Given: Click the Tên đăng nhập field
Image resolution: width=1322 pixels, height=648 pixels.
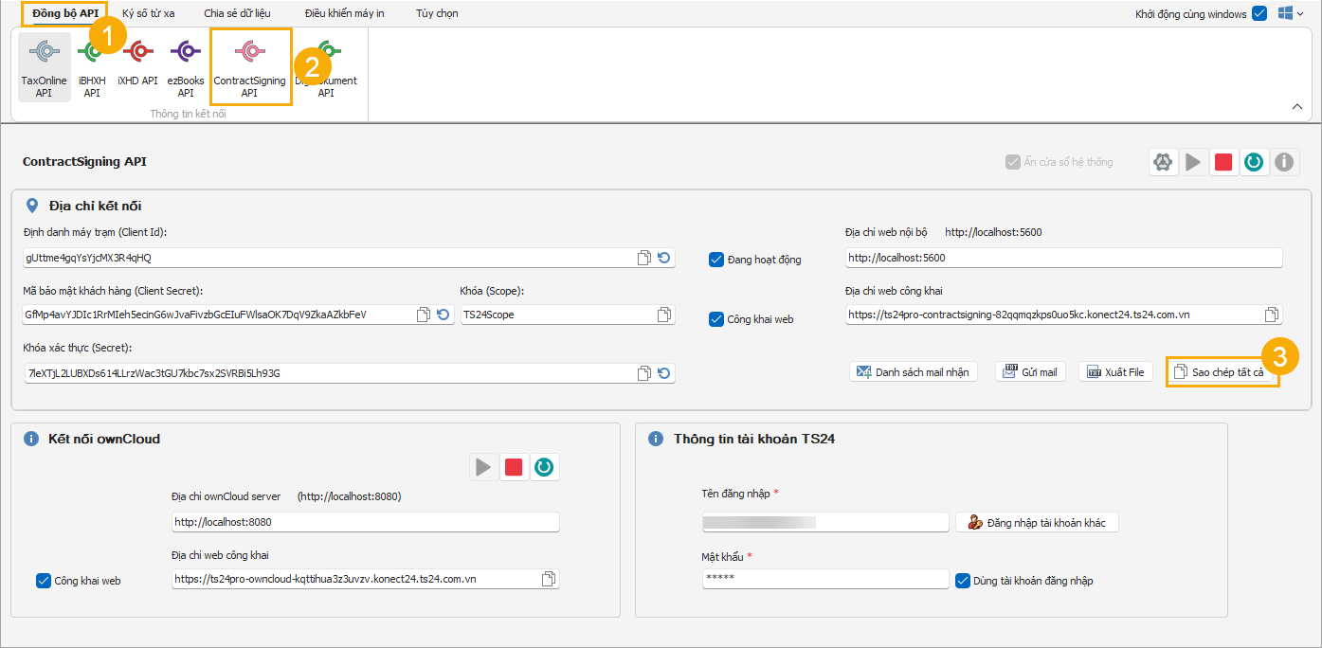Looking at the screenshot, I should point(824,522).
